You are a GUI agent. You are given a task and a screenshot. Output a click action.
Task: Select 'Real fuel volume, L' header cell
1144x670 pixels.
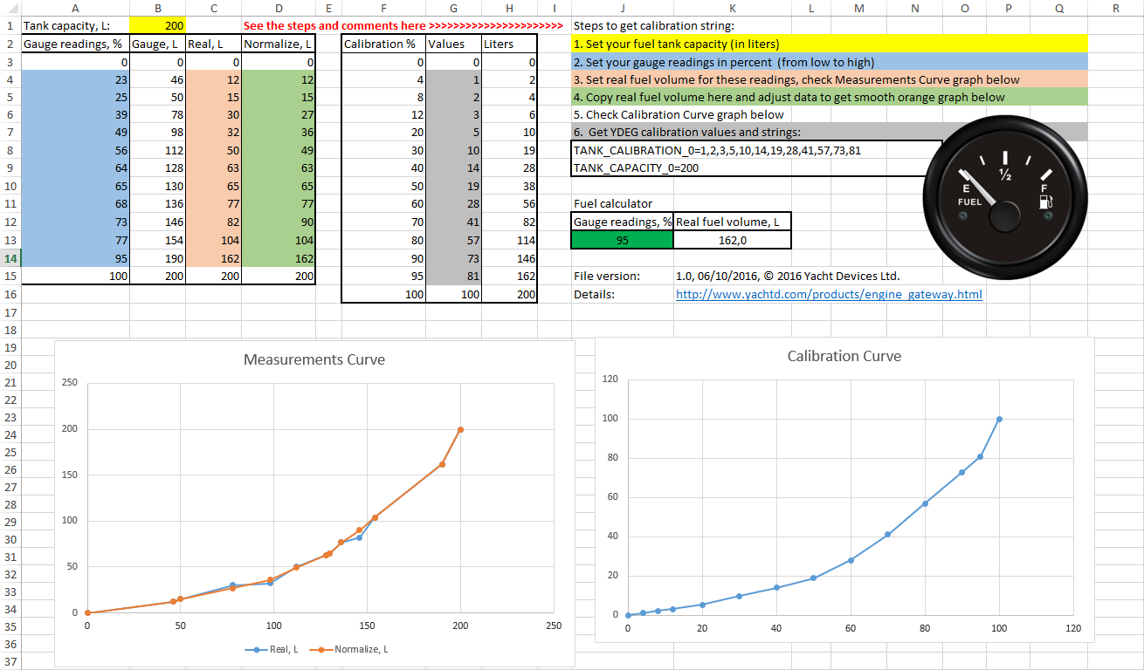click(x=733, y=222)
